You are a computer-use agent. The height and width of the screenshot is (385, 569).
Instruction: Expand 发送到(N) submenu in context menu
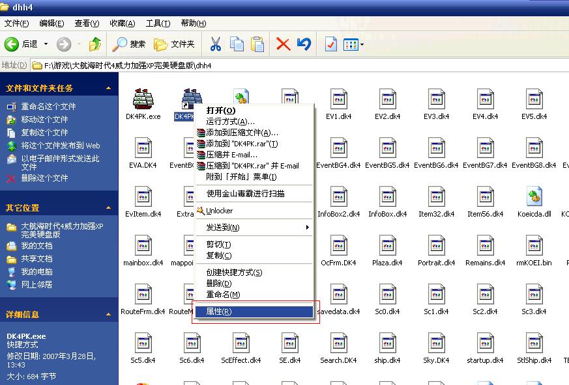254,228
